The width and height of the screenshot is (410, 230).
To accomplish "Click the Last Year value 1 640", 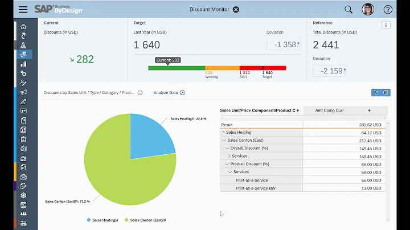I will coord(147,45).
